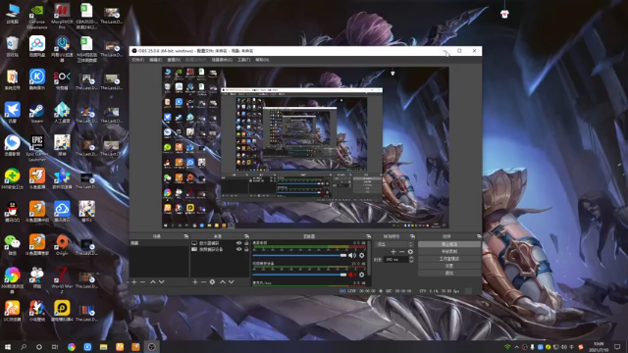Pop out the Scene Transitions dock panel
Screen dimensions: 628x353
point(412,236)
